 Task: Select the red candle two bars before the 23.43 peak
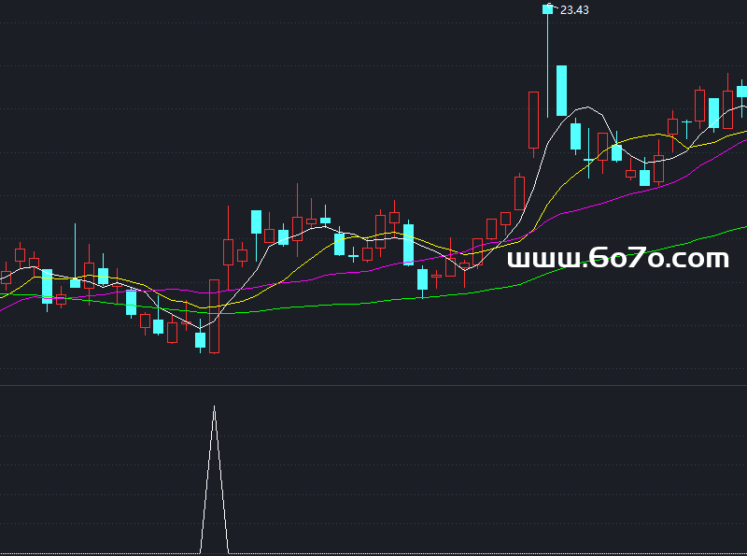pos(519,193)
